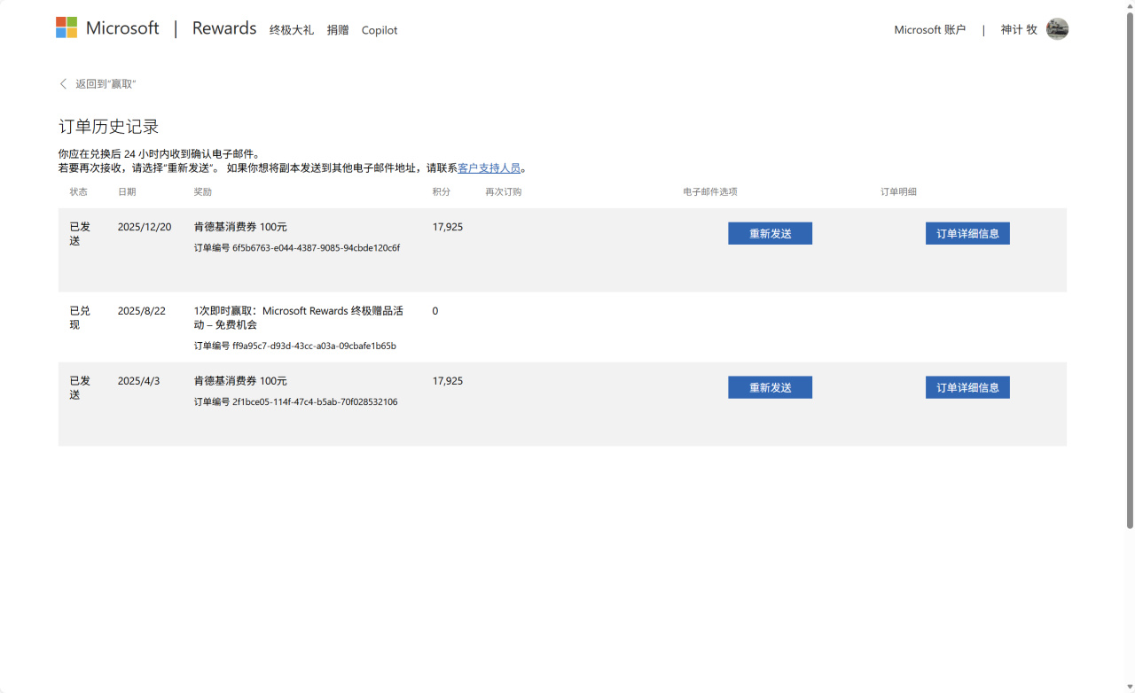
Task: Select the date 2025/12/20
Action: pyautogui.click(x=145, y=227)
